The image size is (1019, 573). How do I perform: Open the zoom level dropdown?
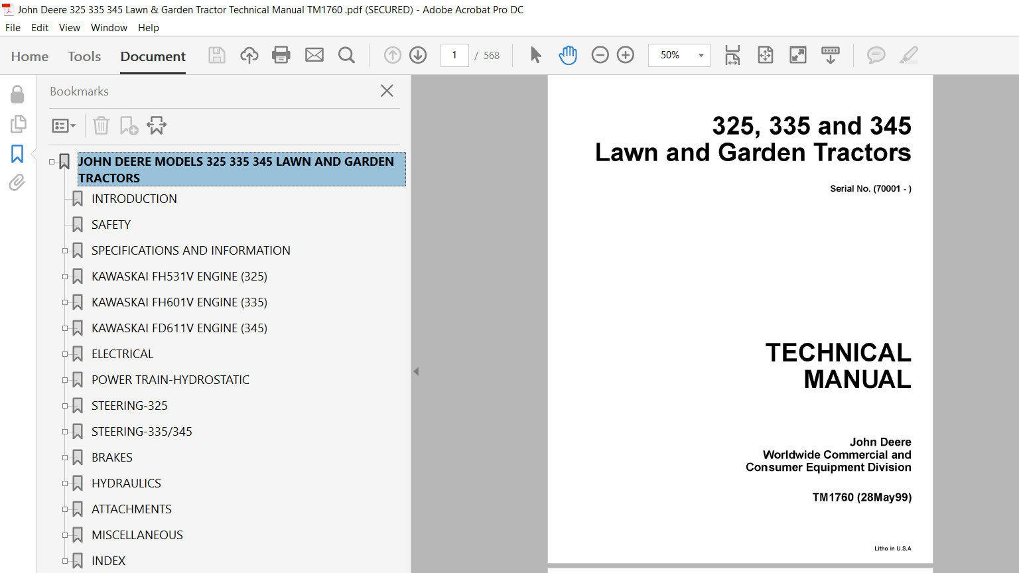pyautogui.click(x=701, y=55)
